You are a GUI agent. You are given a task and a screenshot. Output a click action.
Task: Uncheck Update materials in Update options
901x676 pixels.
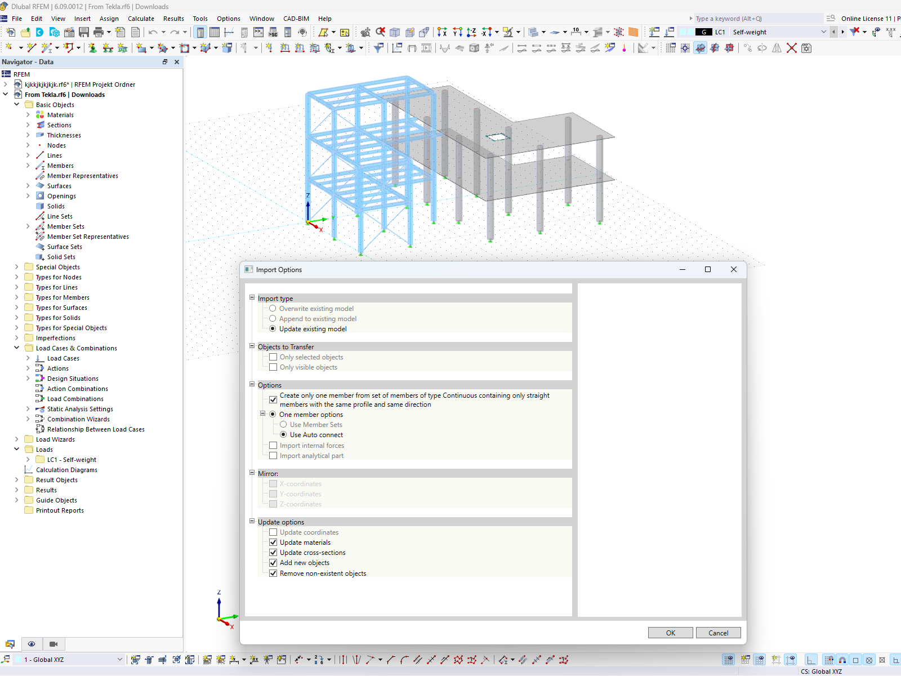(x=274, y=542)
